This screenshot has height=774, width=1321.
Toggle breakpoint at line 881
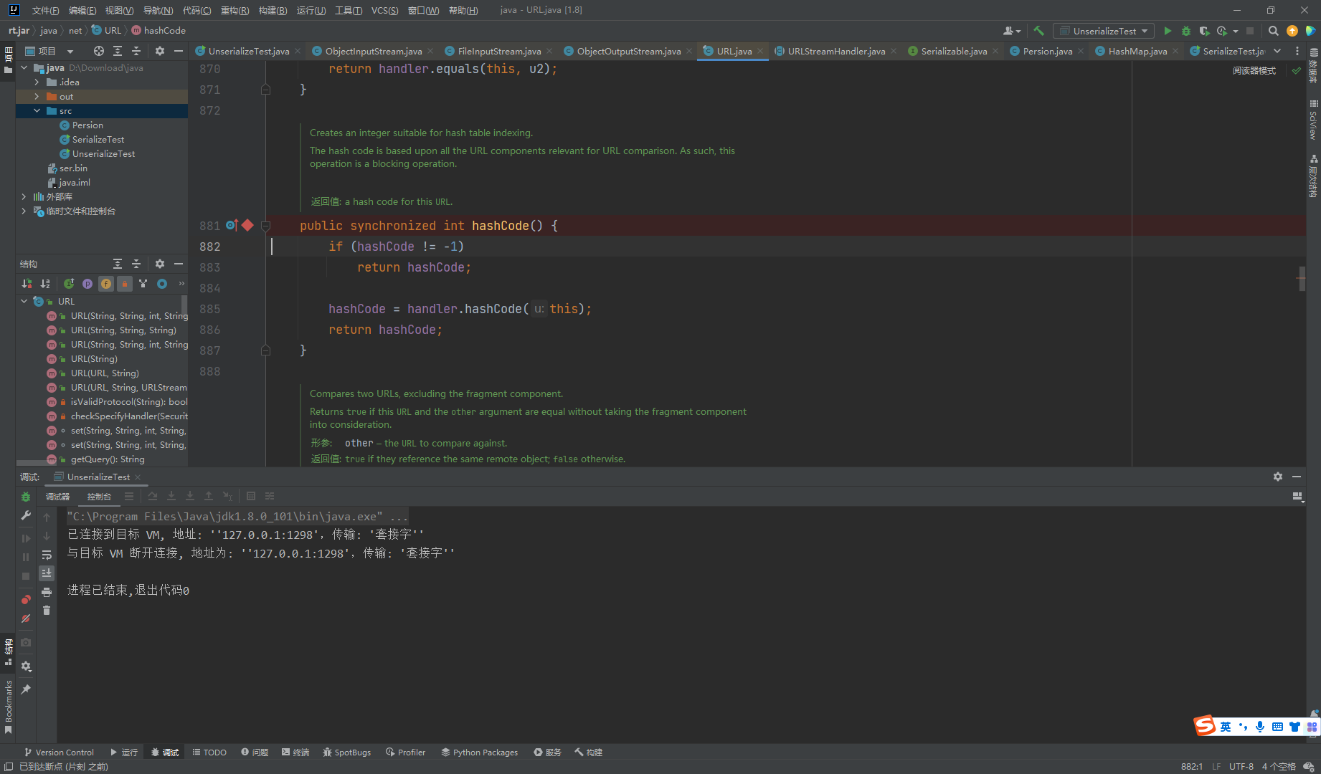(247, 225)
